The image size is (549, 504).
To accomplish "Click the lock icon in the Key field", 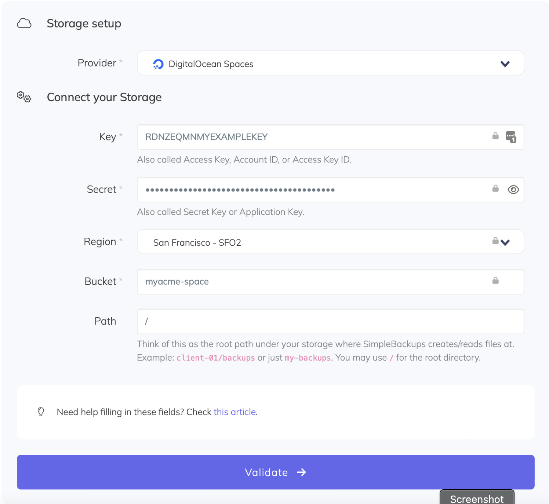I will coord(495,136).
